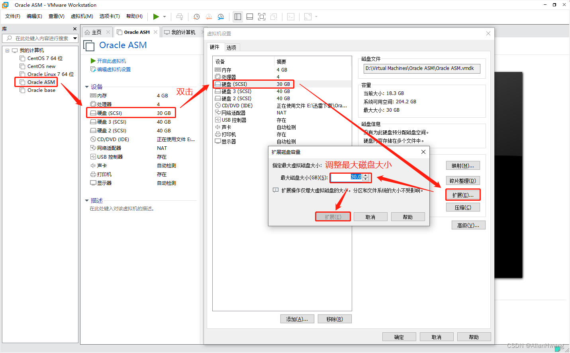
Task: Collapse the 我的计算机 tree in library
Action: [7, 50]
